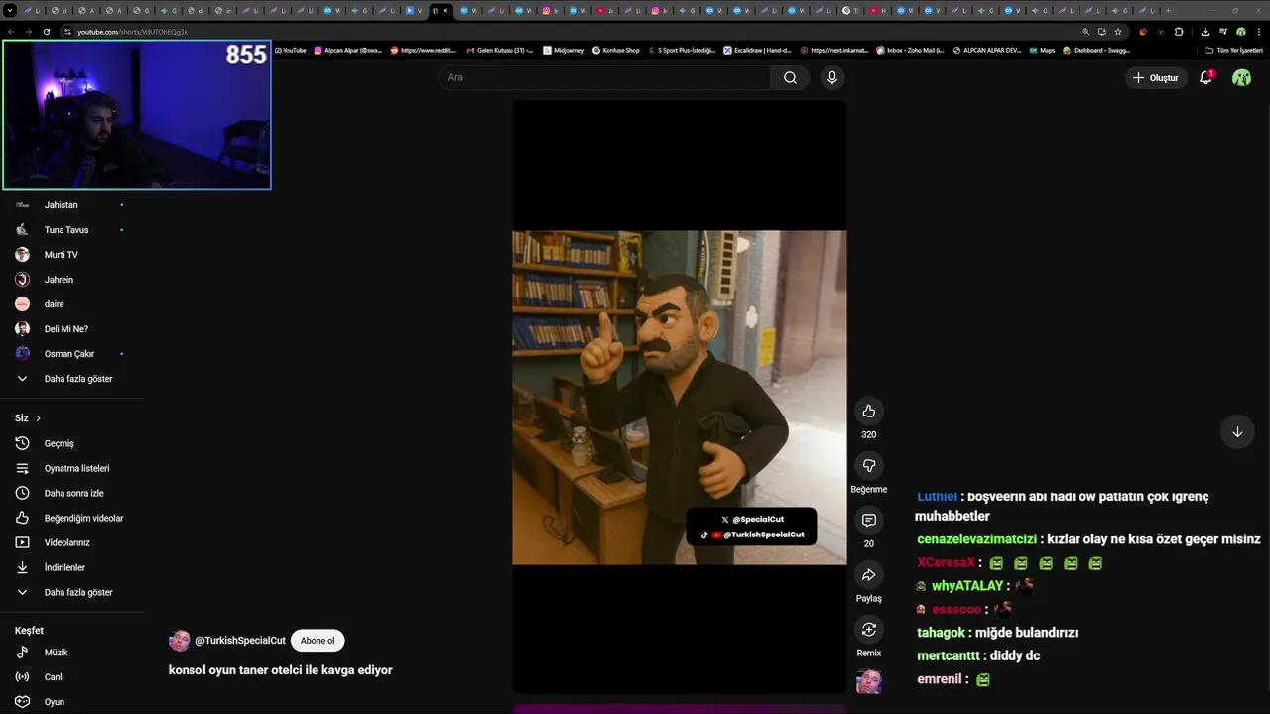1270x714 pixels.
Task: Focus the Ara search field
Action: point(605,77)
